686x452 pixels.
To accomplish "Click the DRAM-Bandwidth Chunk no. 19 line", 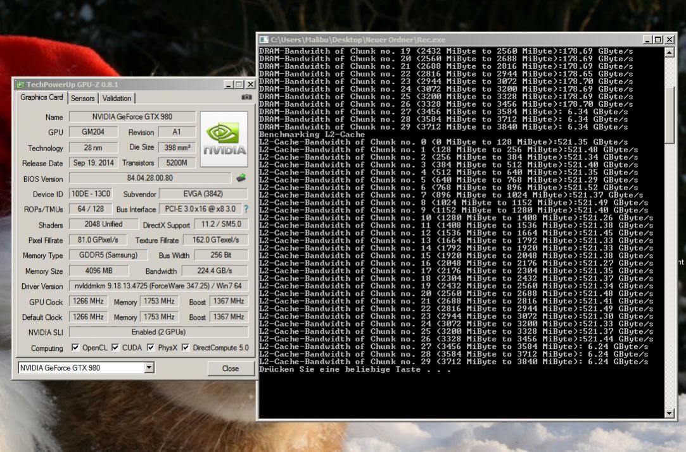I will coord(446,51).
